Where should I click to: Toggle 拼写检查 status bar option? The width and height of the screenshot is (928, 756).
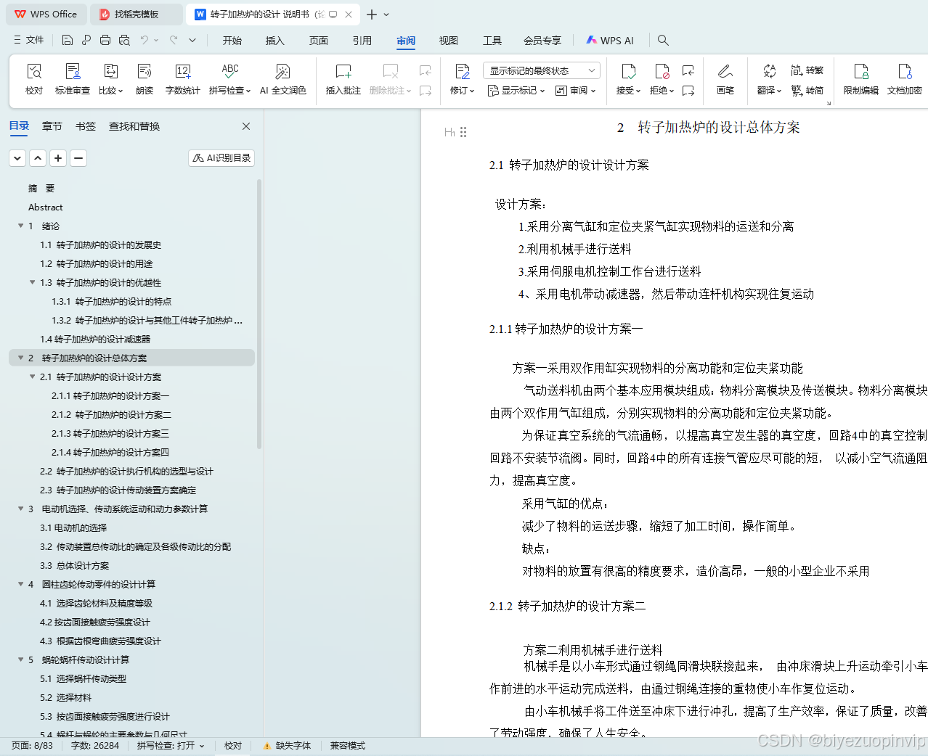(171, 746)
